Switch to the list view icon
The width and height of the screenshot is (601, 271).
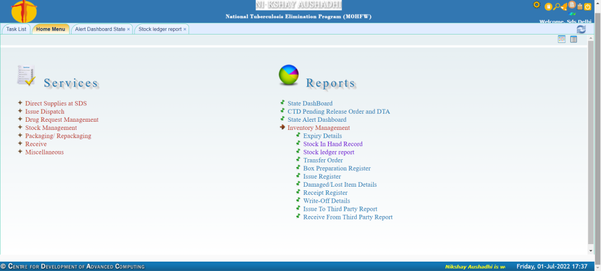[573, 39]
